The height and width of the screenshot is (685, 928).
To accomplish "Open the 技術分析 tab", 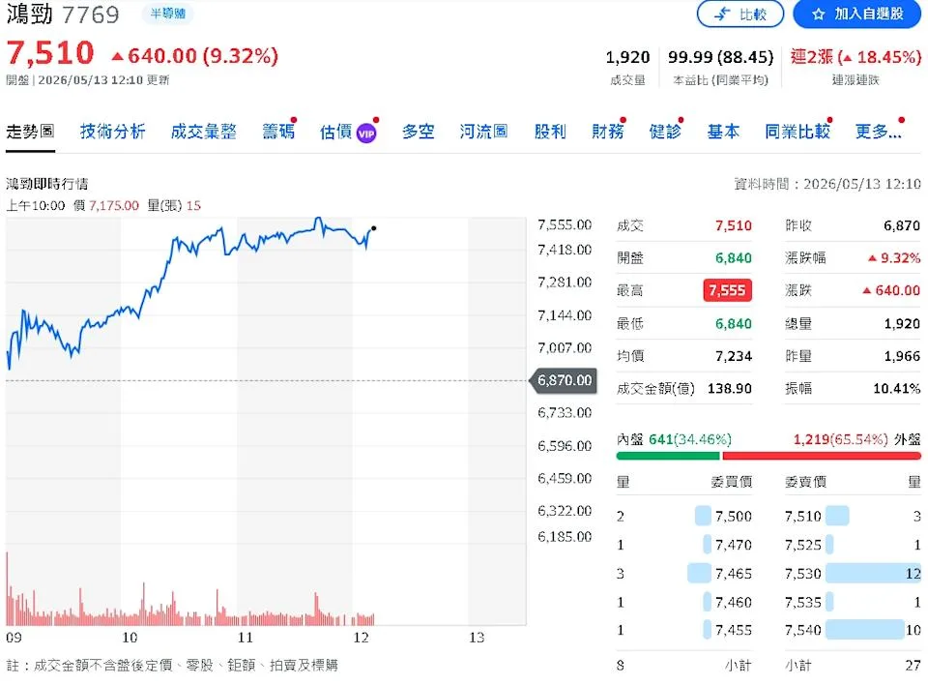I will click(112, 132).
